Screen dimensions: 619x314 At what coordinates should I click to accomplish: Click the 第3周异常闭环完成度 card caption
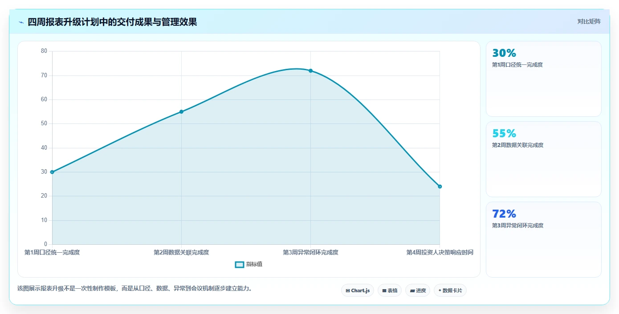pyautogui.click(x=517, y=226)
